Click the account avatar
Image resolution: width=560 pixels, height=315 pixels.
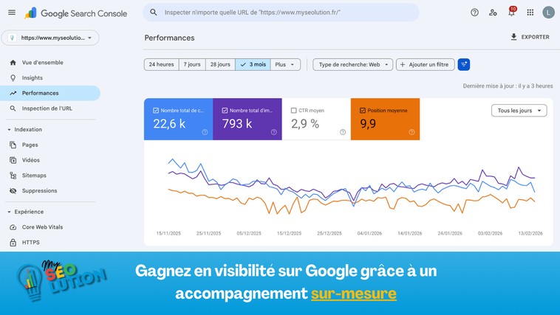pyautogui.click(x=548, y=13)
